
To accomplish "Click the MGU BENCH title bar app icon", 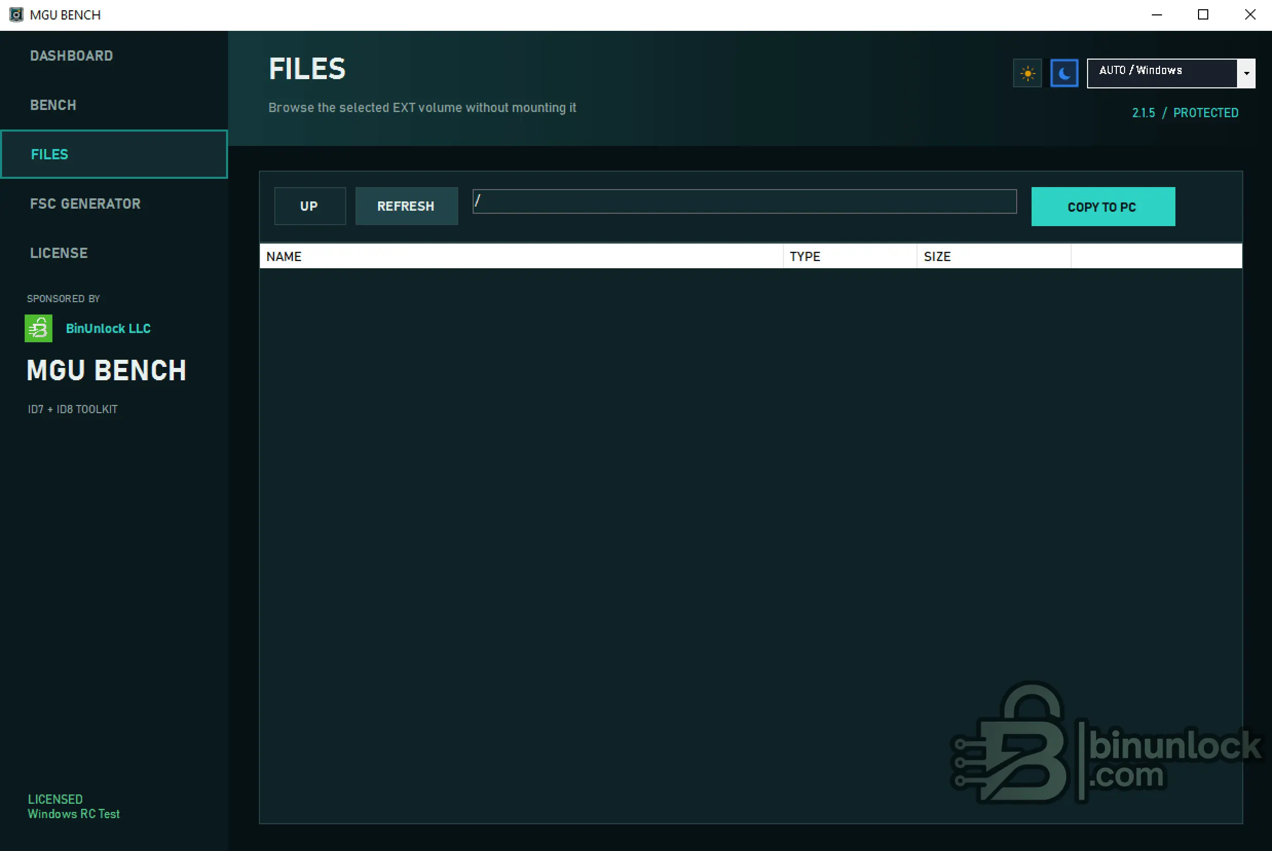I will tap(16, 15).
